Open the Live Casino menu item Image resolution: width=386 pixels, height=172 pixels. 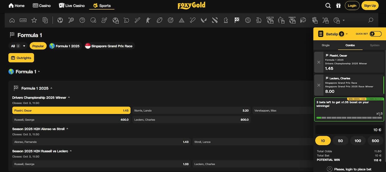[x=72, y=5]
